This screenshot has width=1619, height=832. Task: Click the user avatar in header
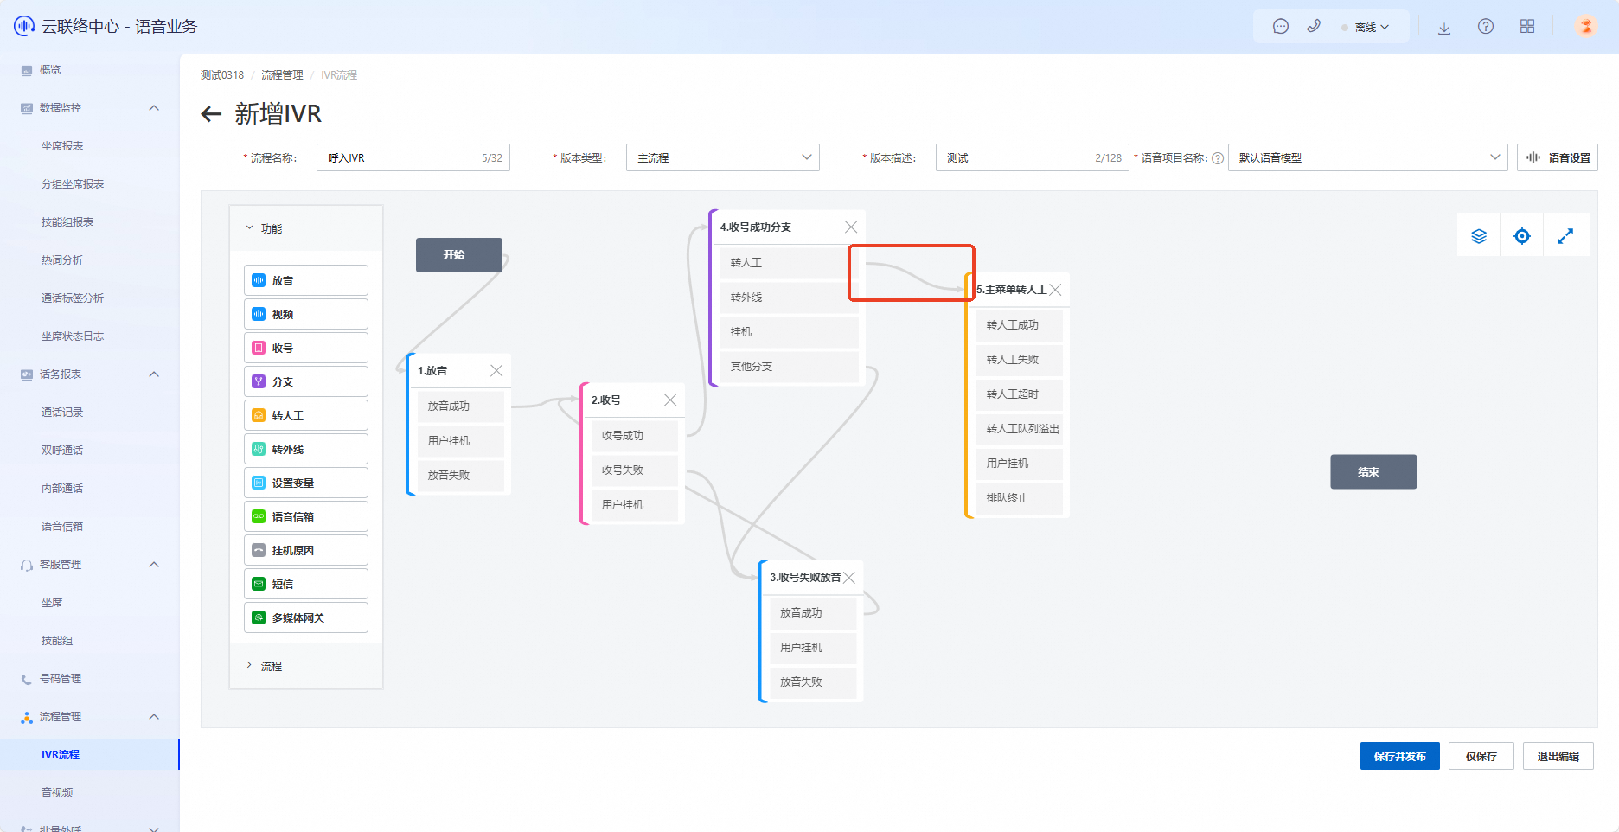[x=1586, y=27]
